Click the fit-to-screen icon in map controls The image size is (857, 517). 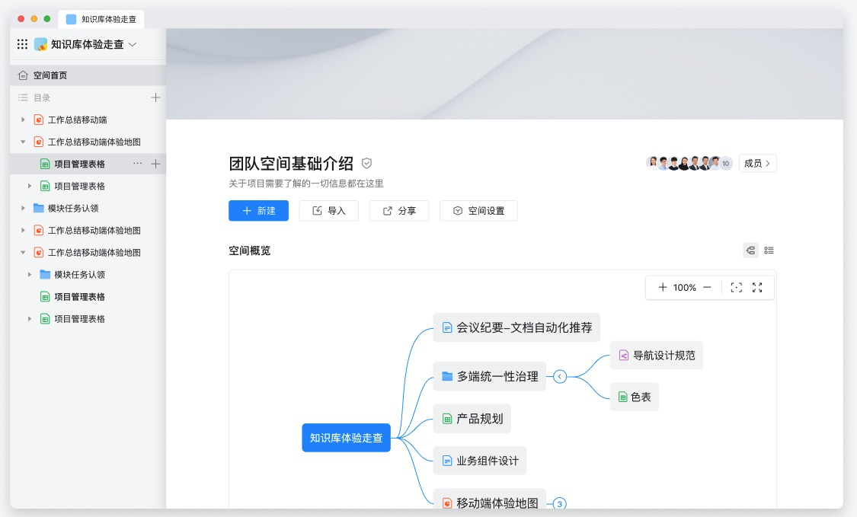(x=736, y=287)
